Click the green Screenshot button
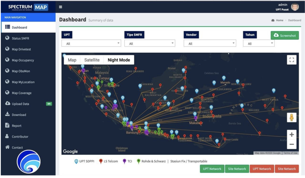 pos(285,36)
